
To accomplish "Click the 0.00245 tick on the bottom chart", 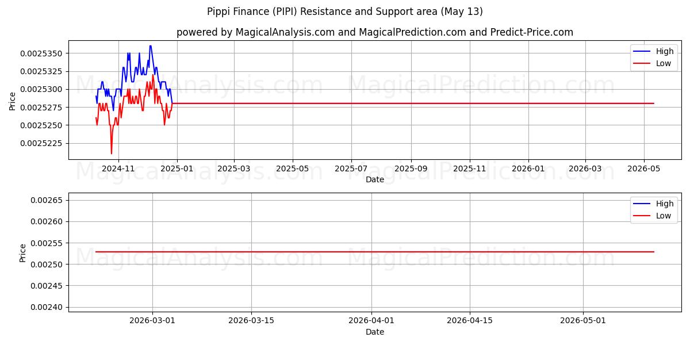I will click(x=46, y=286).
